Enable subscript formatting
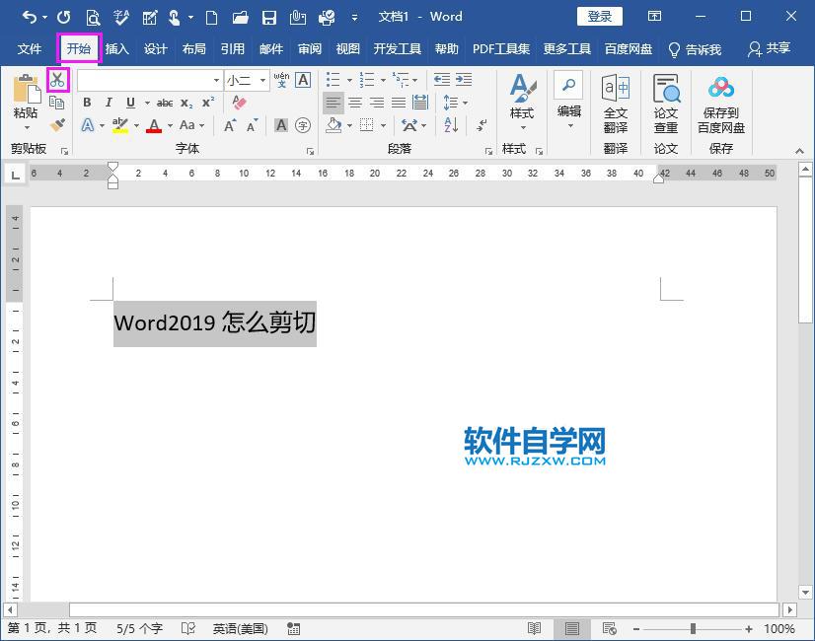The height and width of the screenshot is (641, 815). point(185,105)
